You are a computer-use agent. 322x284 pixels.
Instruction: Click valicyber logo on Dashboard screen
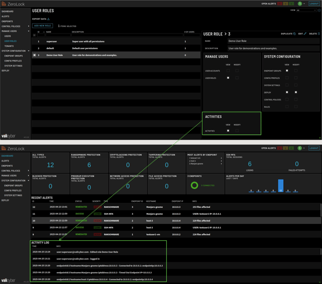tap(8, 281)
